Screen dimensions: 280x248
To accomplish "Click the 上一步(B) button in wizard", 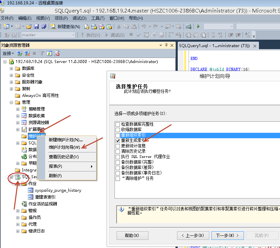I will [193, 235].
